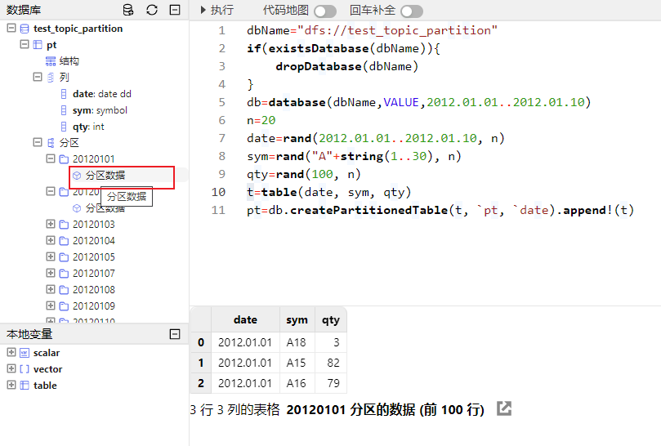Image resolution: width=661 pixels, height=446 pixels.
Task: Toggle the 回车补全 switch
Action: click(x=411, y=11)
